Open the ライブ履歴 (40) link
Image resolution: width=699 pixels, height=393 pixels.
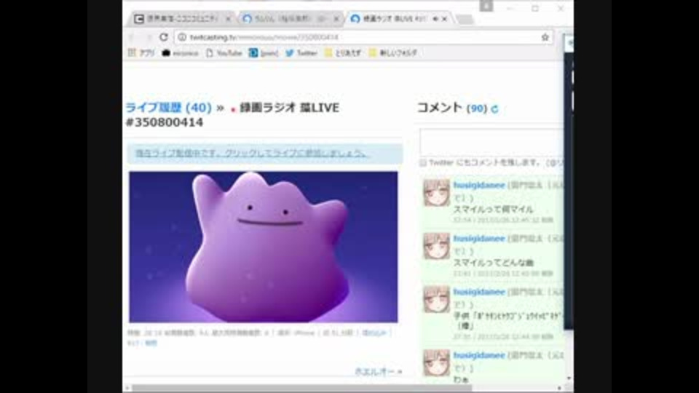point(168,108)
